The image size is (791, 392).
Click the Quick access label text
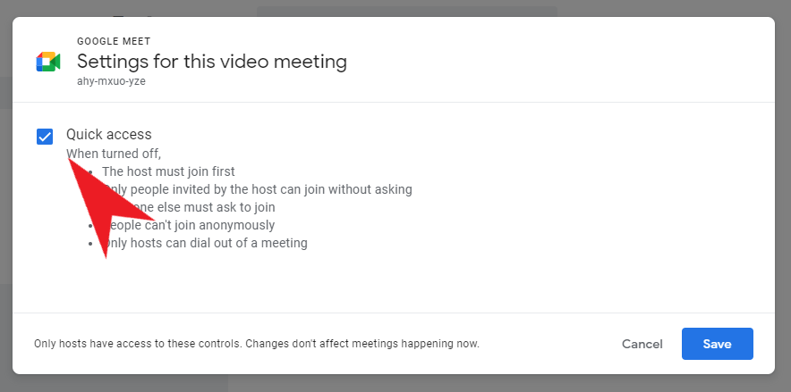[x=108, y=135]
